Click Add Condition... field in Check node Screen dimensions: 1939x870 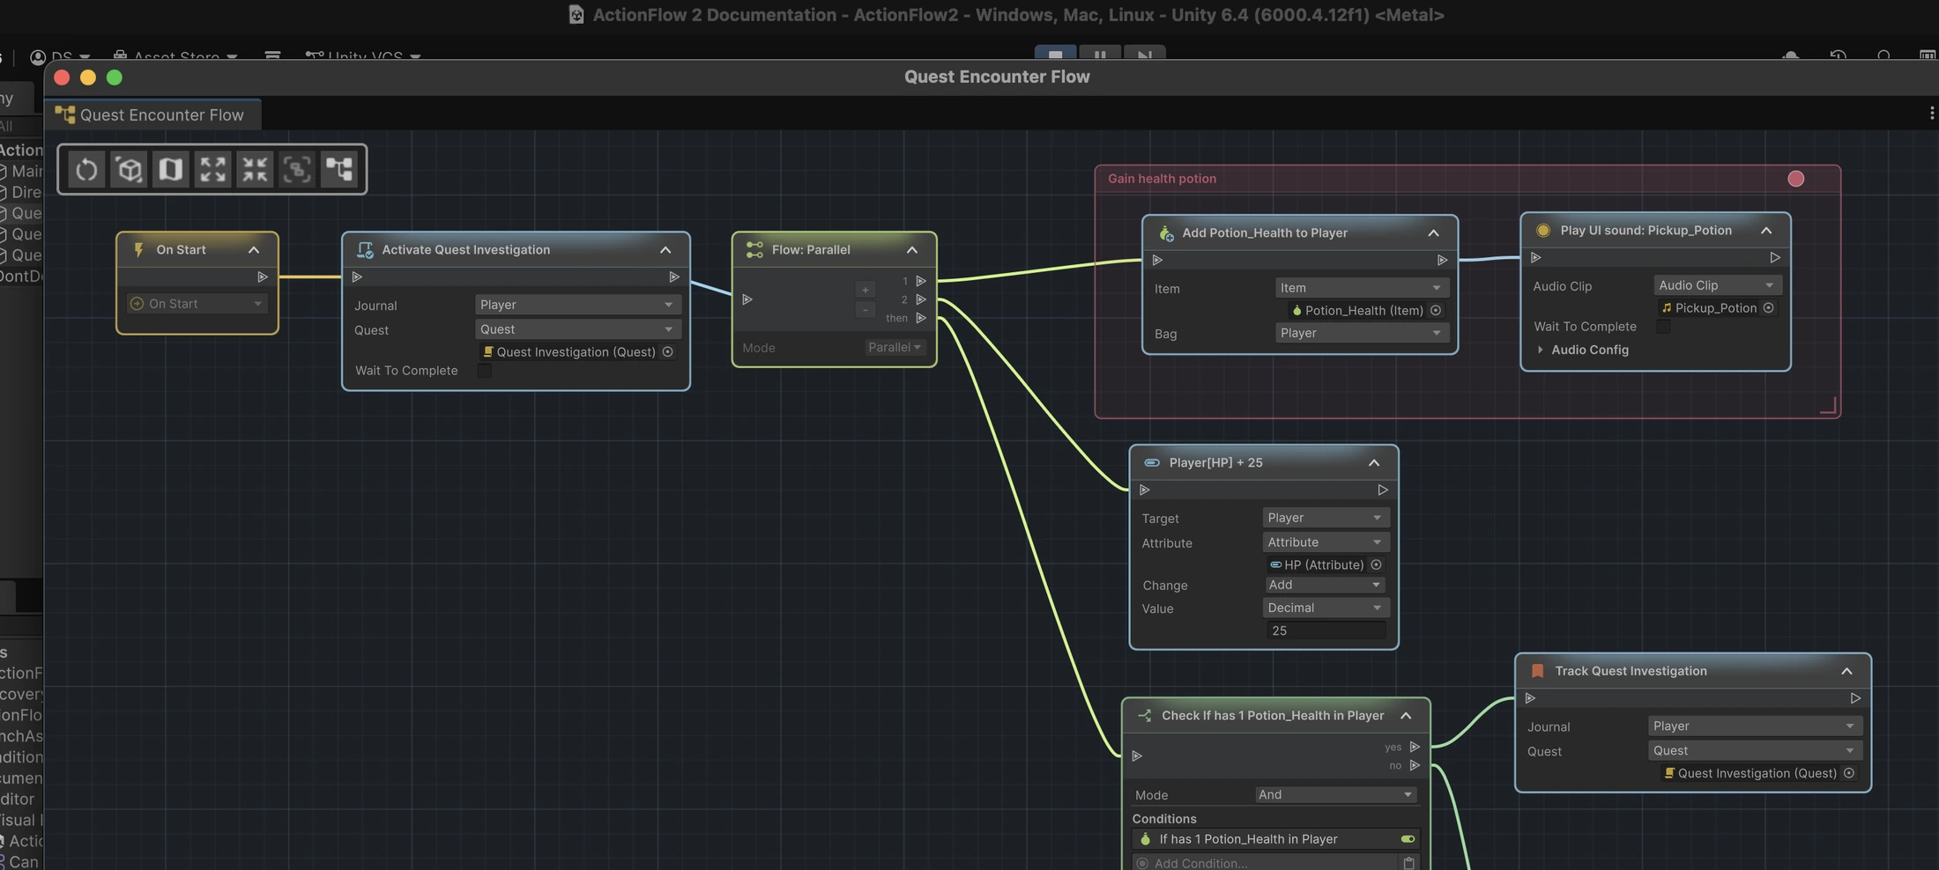point(1265,863)
